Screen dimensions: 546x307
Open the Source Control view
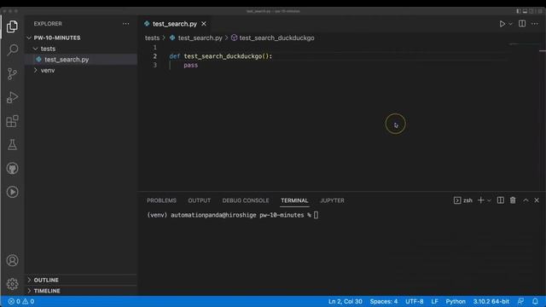pyautogui.click(x=12, y=74)
